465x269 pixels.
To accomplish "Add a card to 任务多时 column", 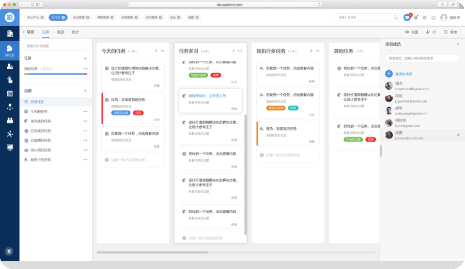I will coord(234,51).
